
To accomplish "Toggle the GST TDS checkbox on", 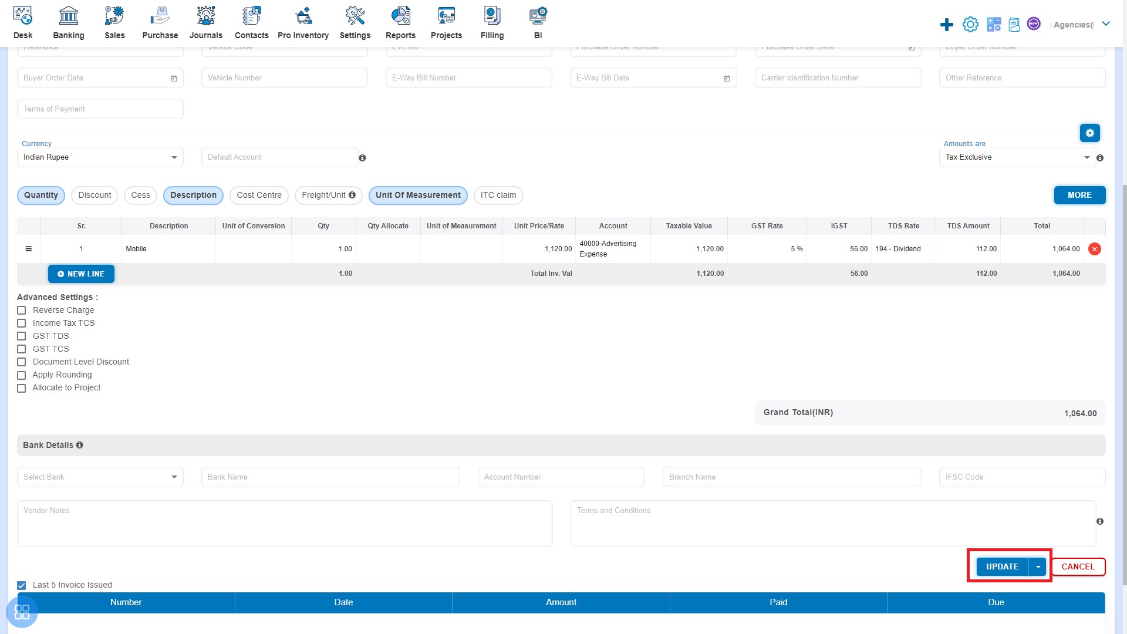I will click(22, 336).
